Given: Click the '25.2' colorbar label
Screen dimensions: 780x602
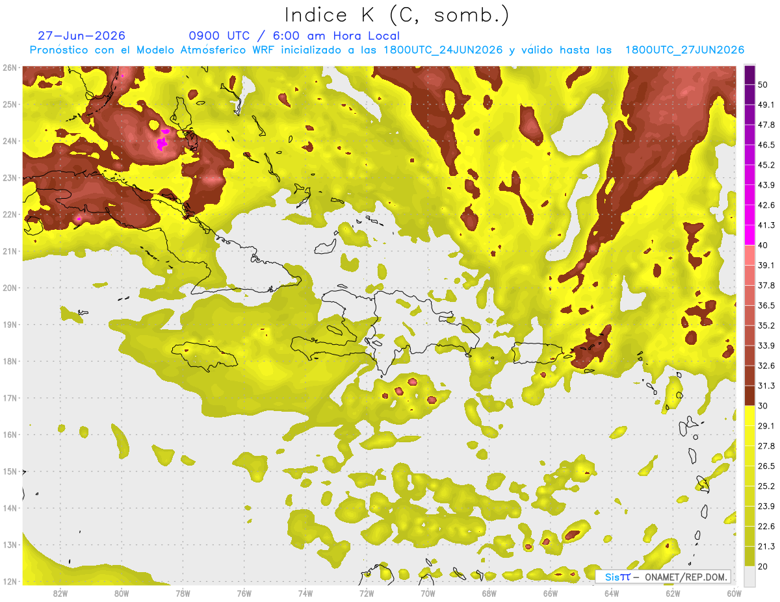Looking at the screenshot, I should 766,486.
